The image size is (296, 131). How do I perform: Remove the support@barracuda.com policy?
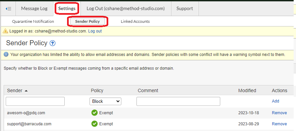pos(279,124)
